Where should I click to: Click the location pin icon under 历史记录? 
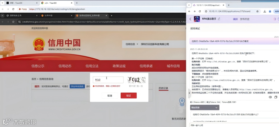click(182, 102)
